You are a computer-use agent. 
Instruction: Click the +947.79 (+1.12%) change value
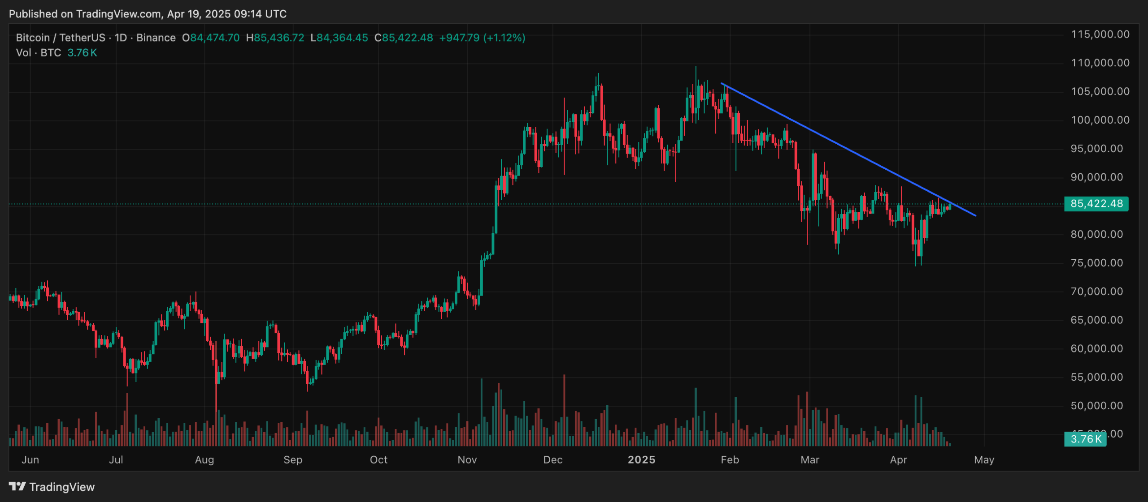point(482,38)
